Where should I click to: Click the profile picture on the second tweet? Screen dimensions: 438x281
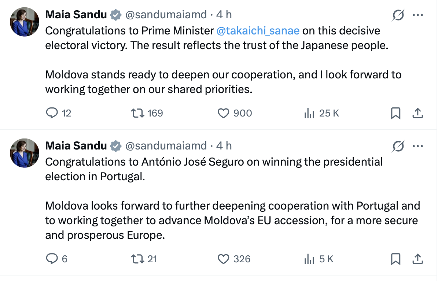pos(25,153)
